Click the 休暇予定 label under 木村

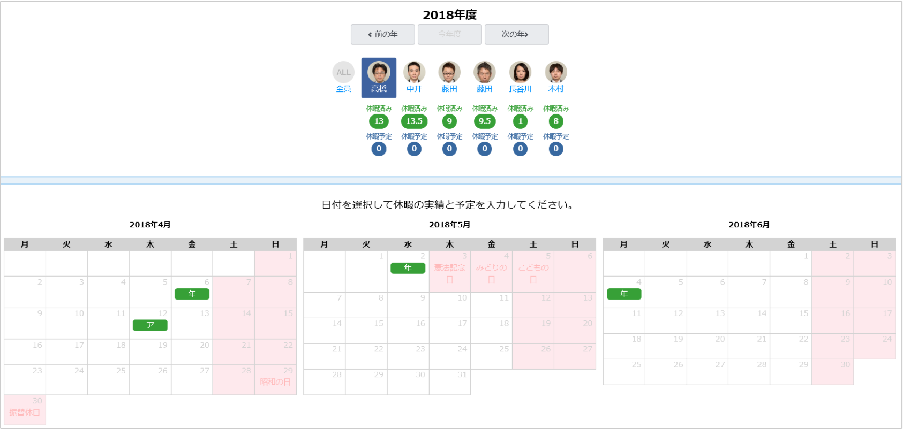click(x=556, y=136)
